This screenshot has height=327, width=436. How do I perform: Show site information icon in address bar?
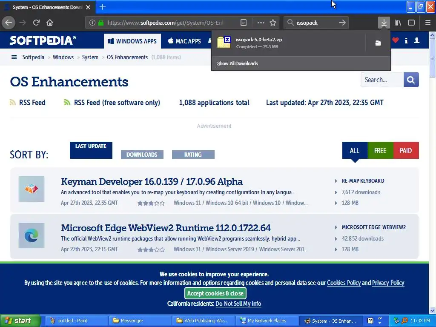tap(92, 23)
